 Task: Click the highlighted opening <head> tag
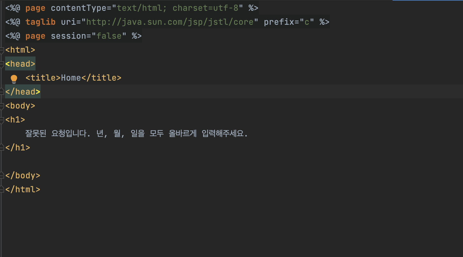click(x=20, y=64)
